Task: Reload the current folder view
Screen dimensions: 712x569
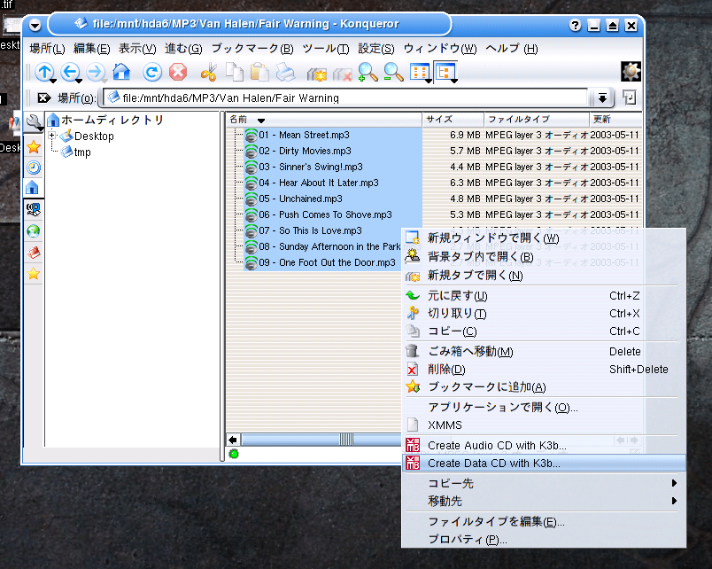Action: [x=152, y=72]
